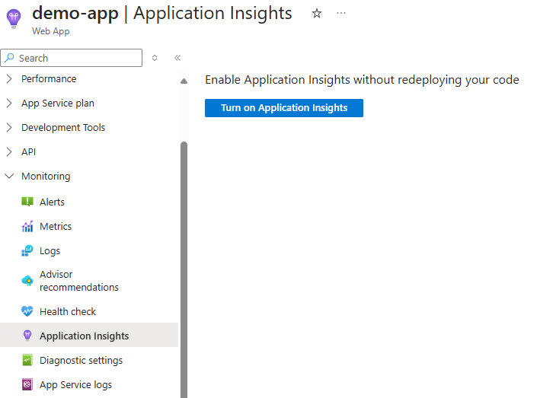Image resolution: width=553 pixels, height=398 pixels.
Task: Click the App Service logs icon
Action: pyautogui.click(x=27, y=384)
